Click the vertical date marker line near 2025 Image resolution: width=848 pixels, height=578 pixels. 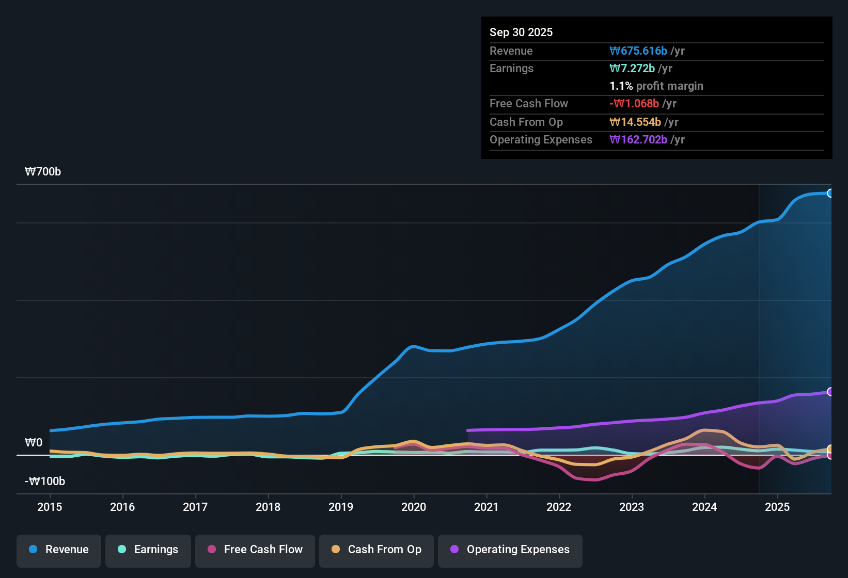[759, 335]
